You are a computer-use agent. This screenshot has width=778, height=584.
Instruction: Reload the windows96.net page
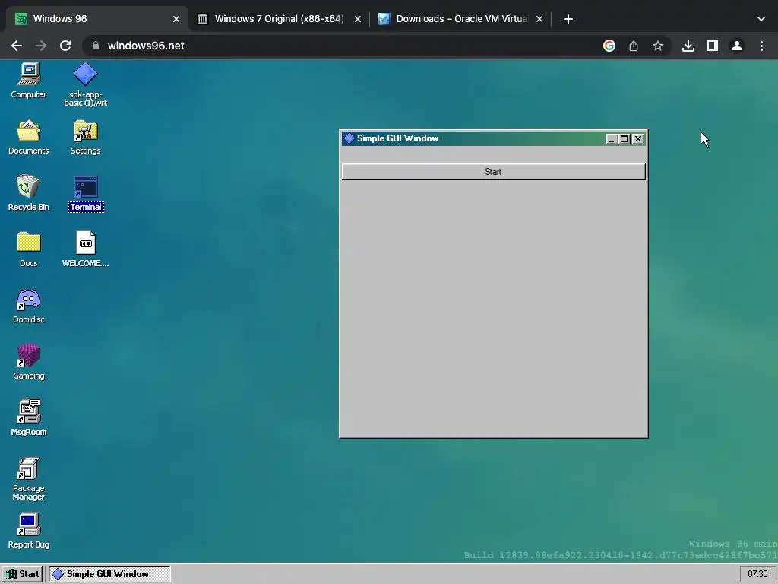[65, 46]
